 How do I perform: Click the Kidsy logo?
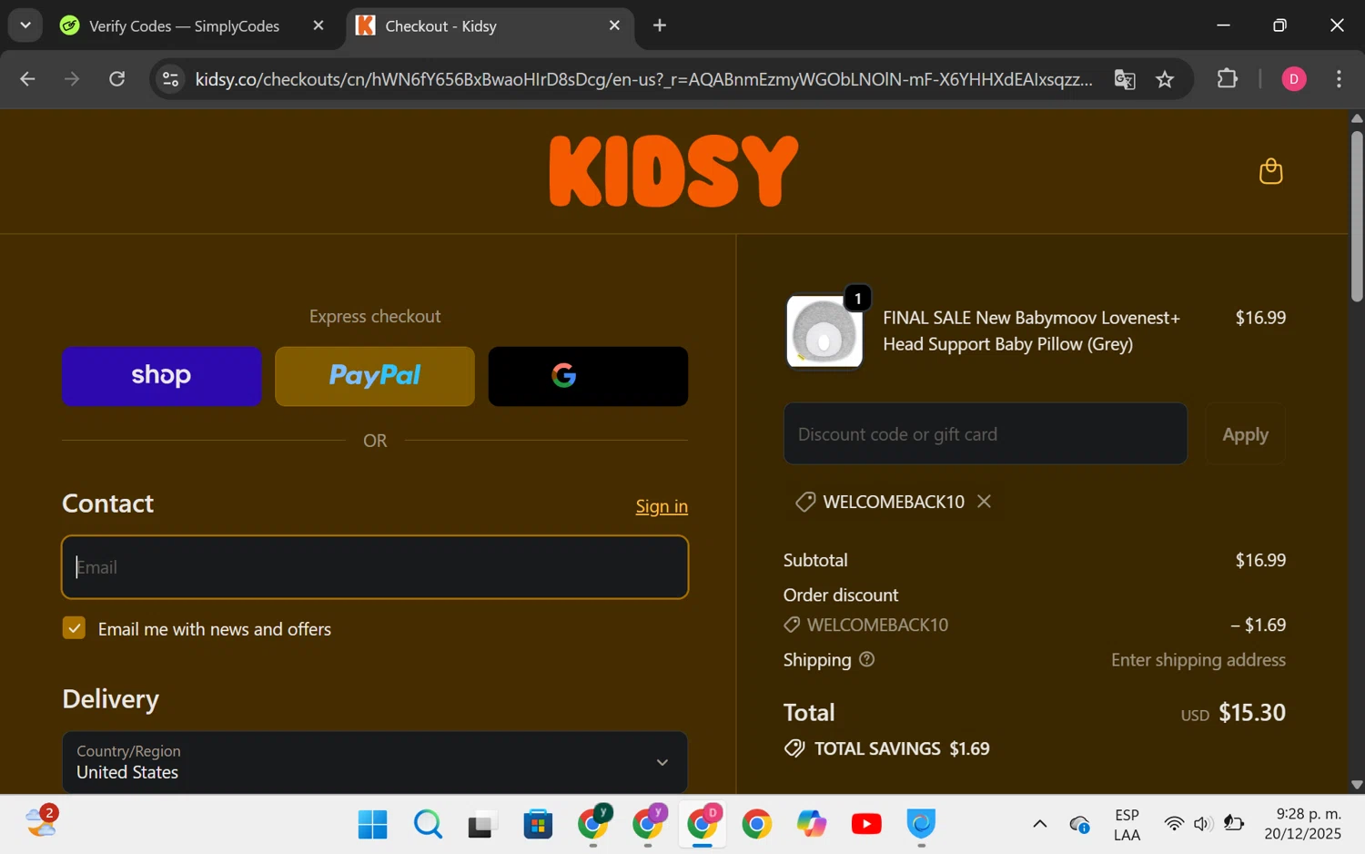[x=673, y=171]
